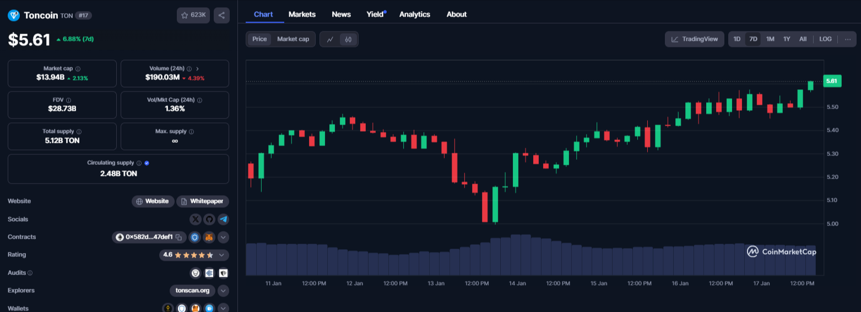
Task: Open the Whitepaper link button
Action: 203,201
